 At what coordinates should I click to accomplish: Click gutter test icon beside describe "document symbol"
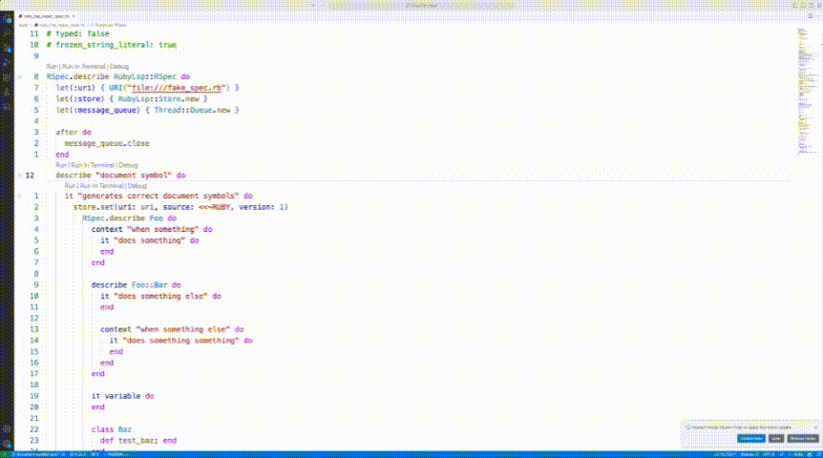click(21, 176)
